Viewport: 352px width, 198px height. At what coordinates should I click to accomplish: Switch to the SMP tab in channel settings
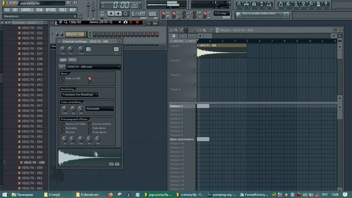click(x=63, y=60)
